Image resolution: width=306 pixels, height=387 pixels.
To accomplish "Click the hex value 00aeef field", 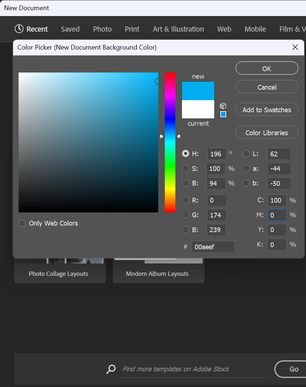I will (213, 247).
